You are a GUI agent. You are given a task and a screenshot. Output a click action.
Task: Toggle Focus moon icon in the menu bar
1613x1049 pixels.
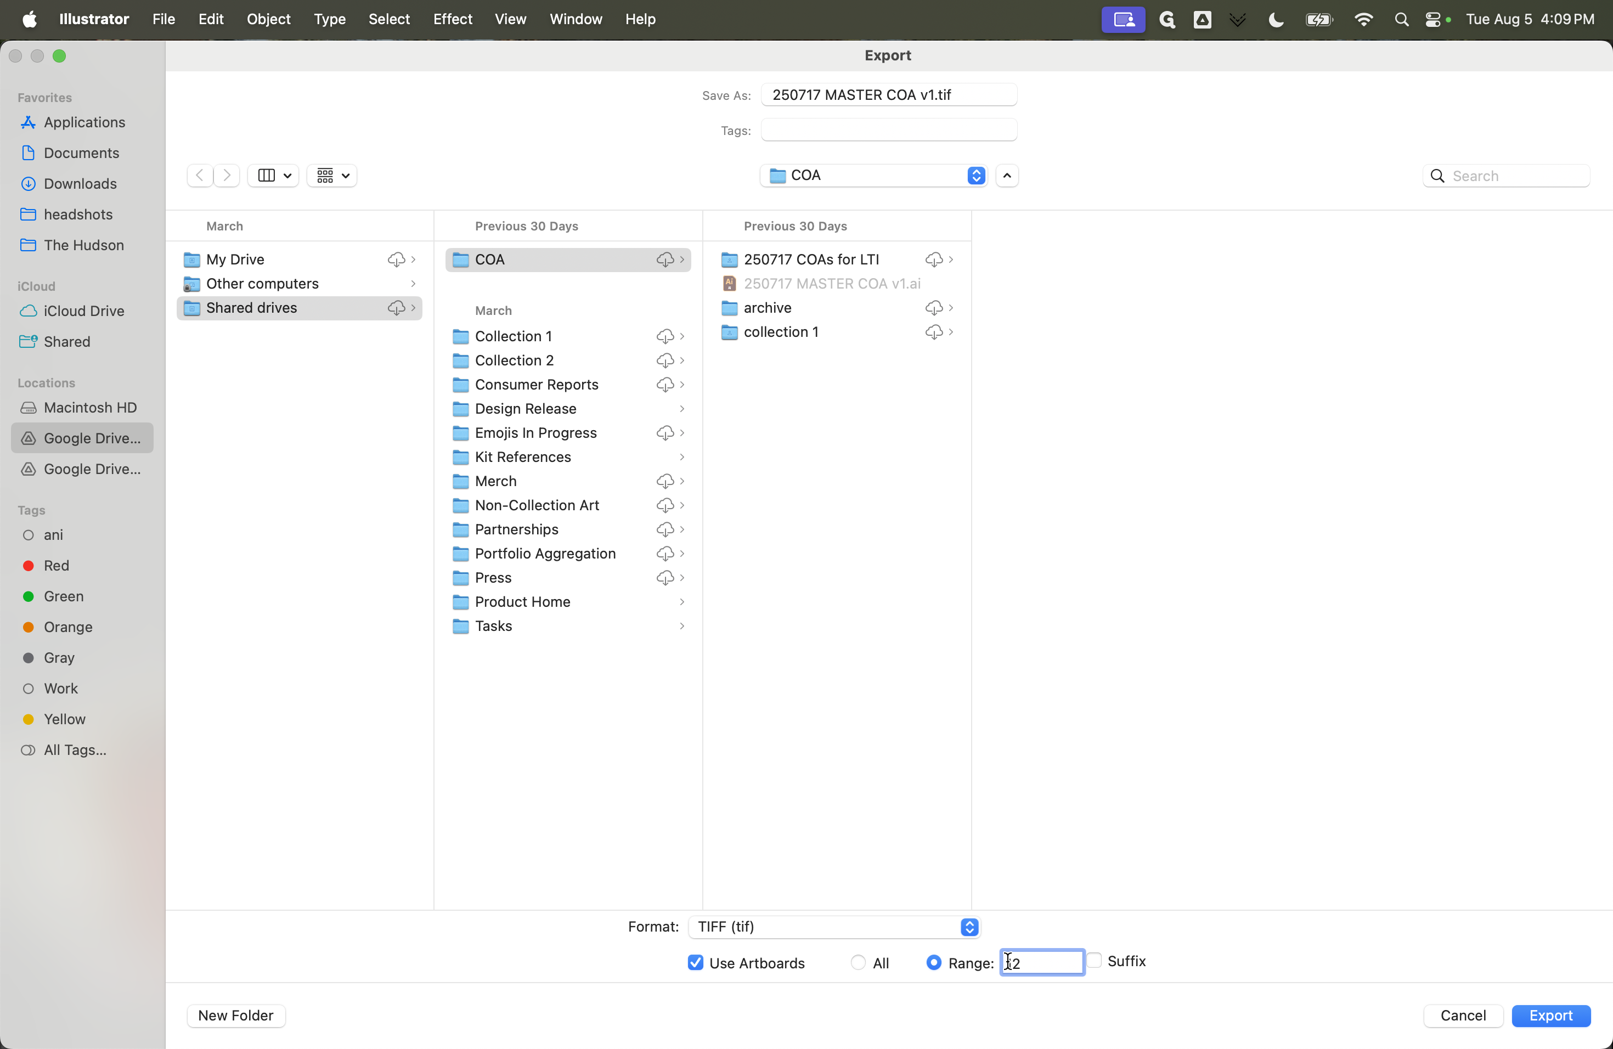point(1276,20)
